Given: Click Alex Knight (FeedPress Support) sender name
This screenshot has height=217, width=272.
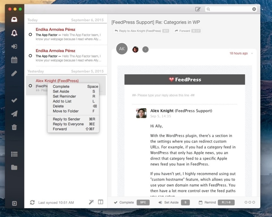Looking at the screenshot, I should pos(181,111).
